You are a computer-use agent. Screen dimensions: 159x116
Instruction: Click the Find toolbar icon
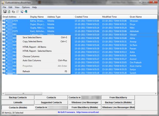click(x=22, y=12)
